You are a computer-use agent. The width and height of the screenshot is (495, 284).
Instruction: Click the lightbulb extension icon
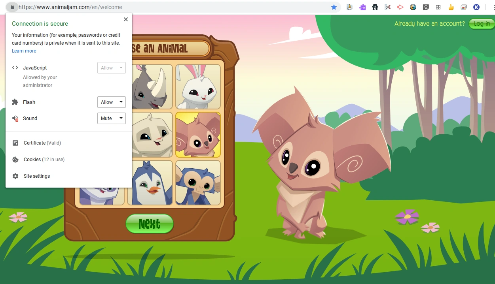click(x=426, y=7)
